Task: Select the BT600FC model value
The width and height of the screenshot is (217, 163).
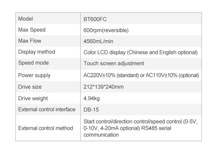Action: pyautogui.click(x=95, y=19)
